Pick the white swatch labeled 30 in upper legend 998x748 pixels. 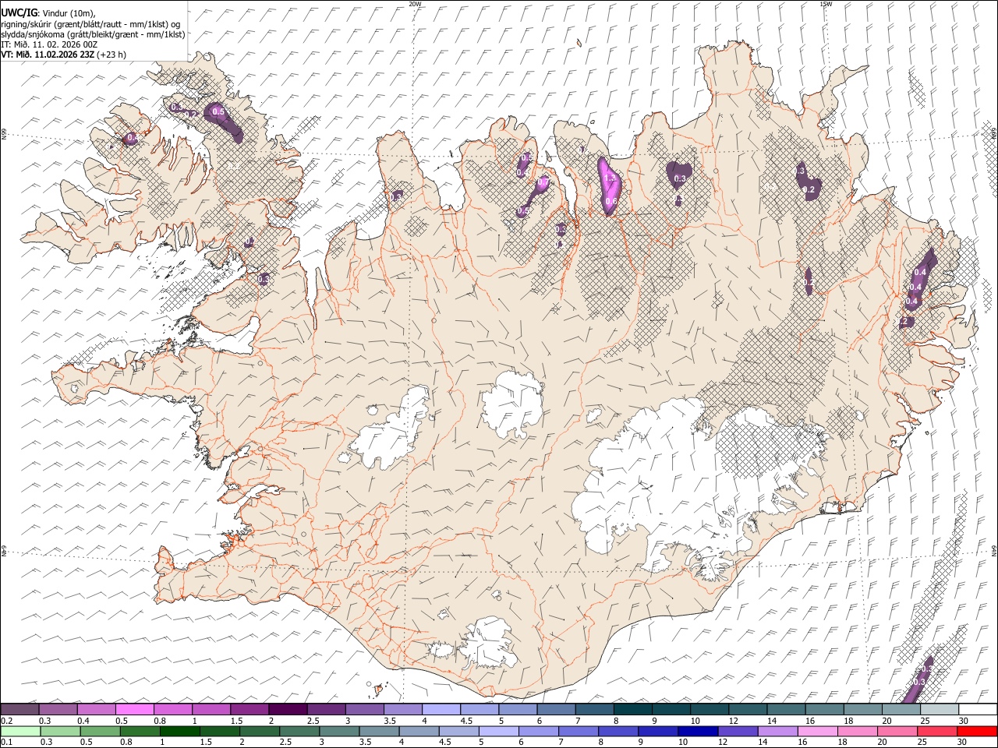pyautogui.click(x=978, y=709)
